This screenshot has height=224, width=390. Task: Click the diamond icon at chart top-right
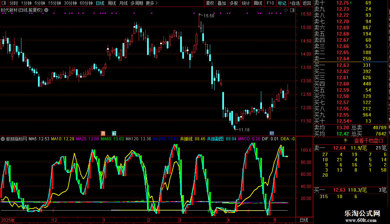(286, 10)
